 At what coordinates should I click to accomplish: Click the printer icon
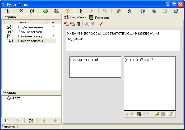pyautogui.click(x=176, y=11)
